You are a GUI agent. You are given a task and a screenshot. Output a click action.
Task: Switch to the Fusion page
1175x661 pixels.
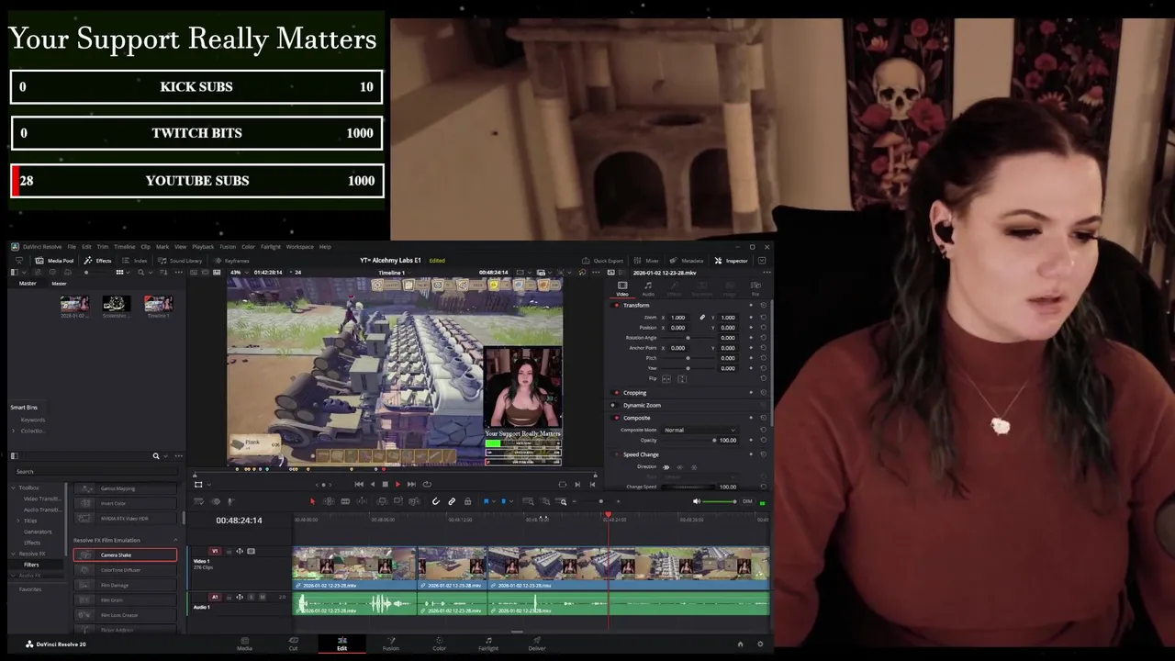[x=390, y=644]
